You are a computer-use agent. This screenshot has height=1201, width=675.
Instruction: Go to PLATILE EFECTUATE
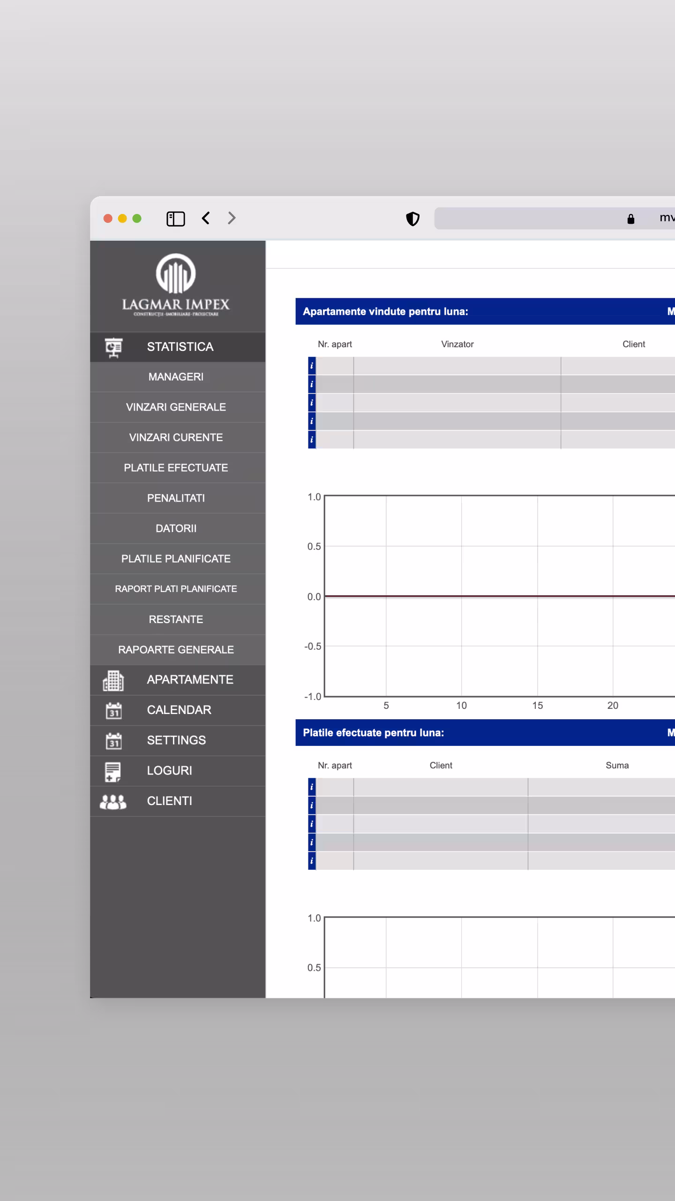[178, 468]
